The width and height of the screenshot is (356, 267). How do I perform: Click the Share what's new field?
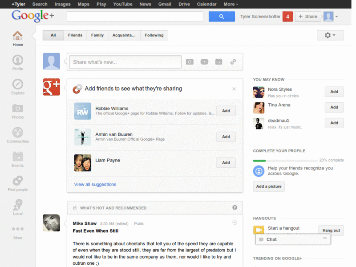pyautogui.click(x=125, y=62)
